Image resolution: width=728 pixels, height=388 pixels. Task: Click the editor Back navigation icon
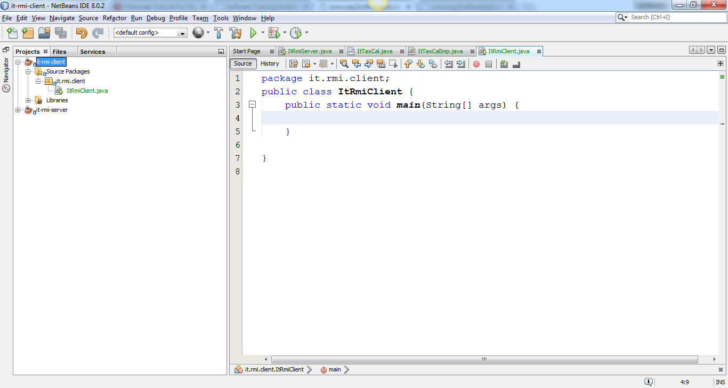[x=306, y=64]
